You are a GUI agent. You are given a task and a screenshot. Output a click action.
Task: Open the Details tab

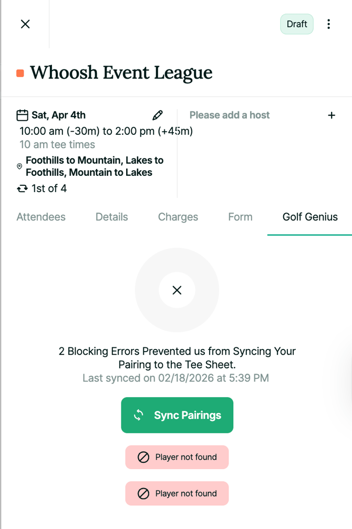pos(111,217)
